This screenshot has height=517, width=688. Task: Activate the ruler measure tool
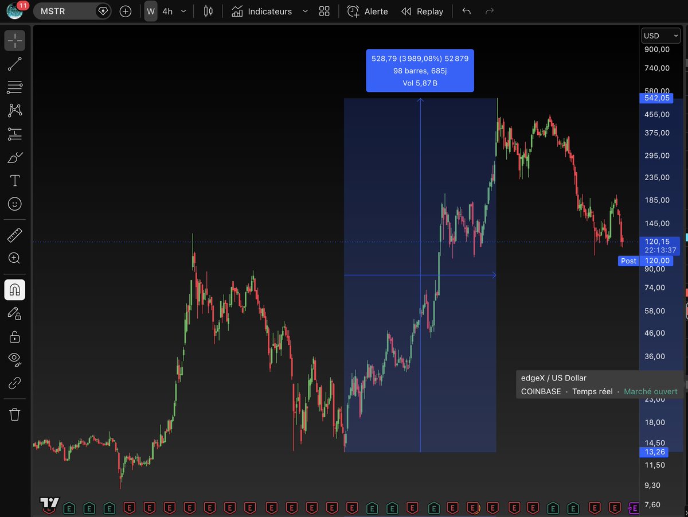tap(15, 235)
